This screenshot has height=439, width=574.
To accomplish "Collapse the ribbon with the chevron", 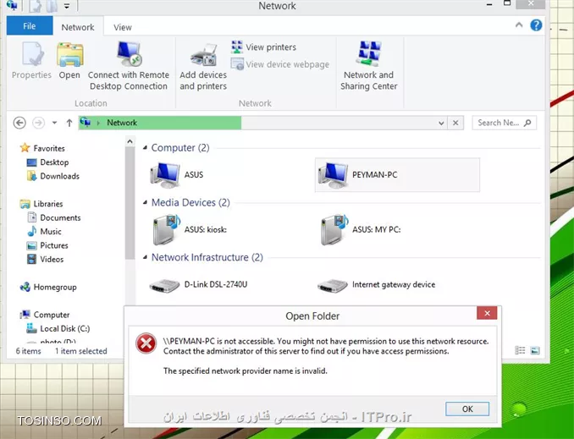I will point(519,25).
